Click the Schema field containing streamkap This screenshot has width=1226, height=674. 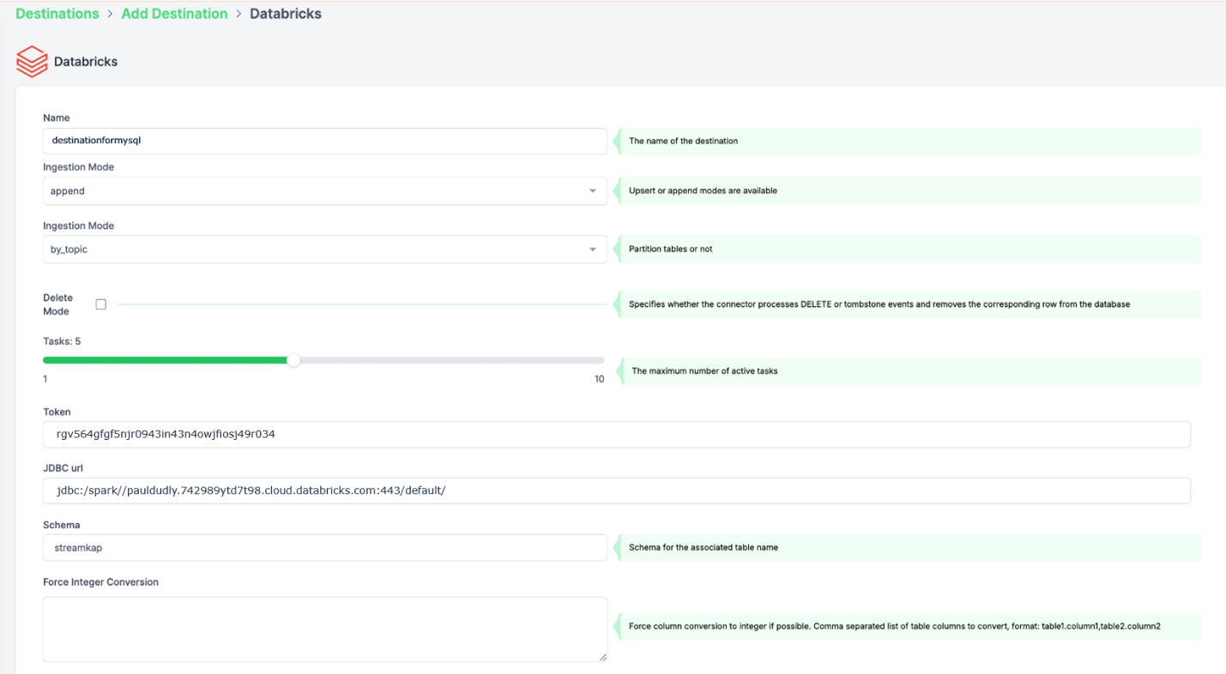[x=325, y=547]
